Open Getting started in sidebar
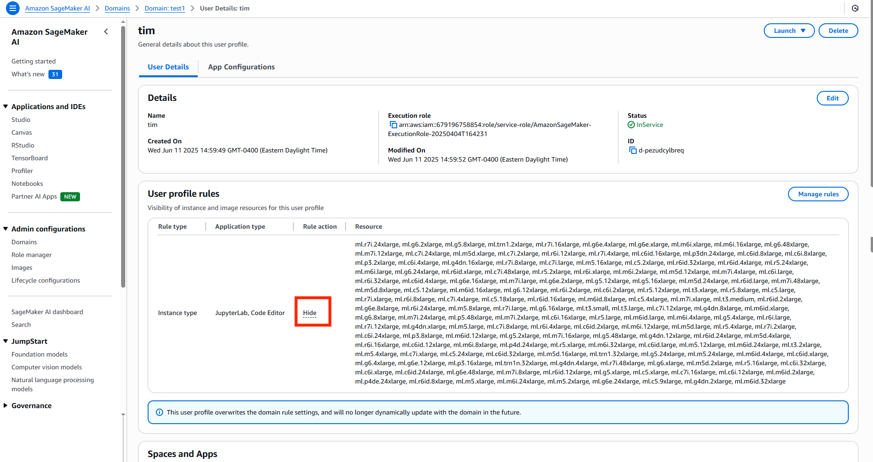873x462 pixels. click(x=33, y=61)
